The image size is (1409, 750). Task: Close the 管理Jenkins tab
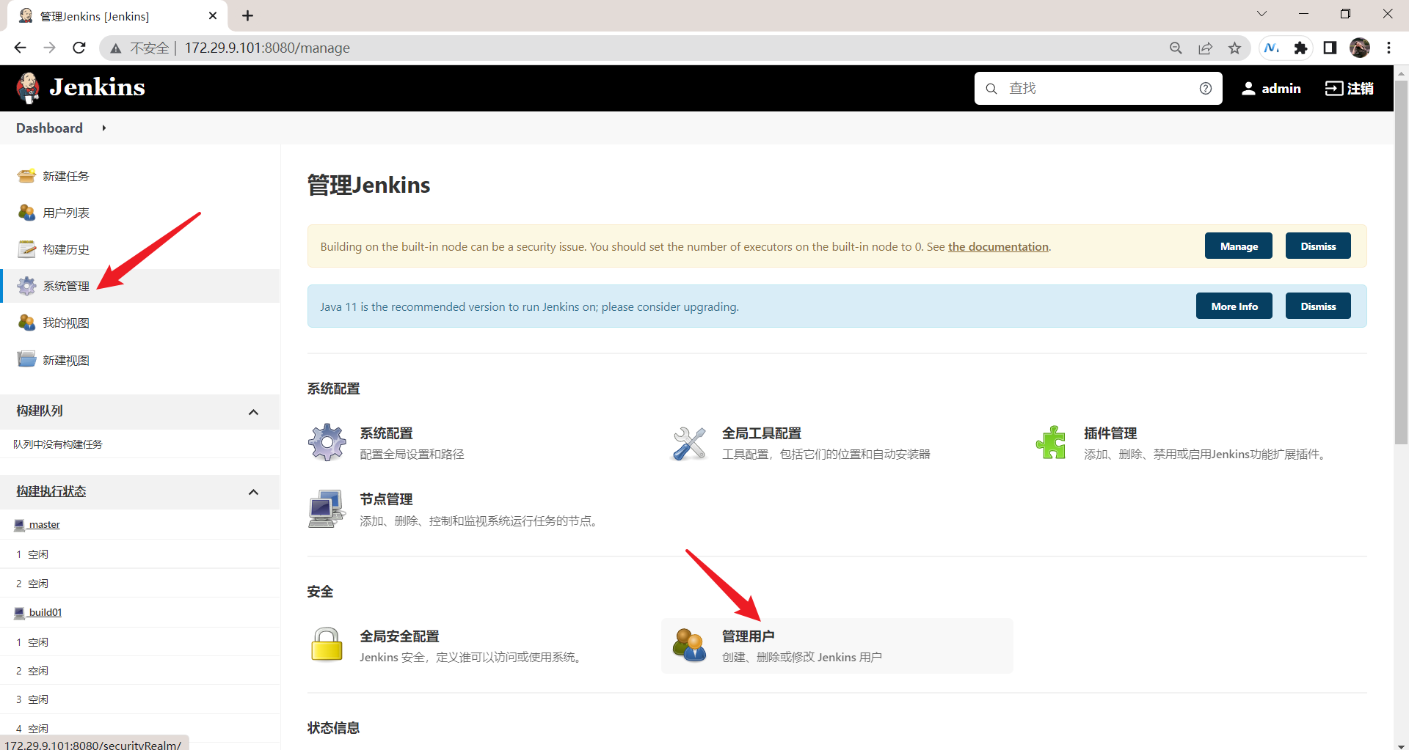213,15
